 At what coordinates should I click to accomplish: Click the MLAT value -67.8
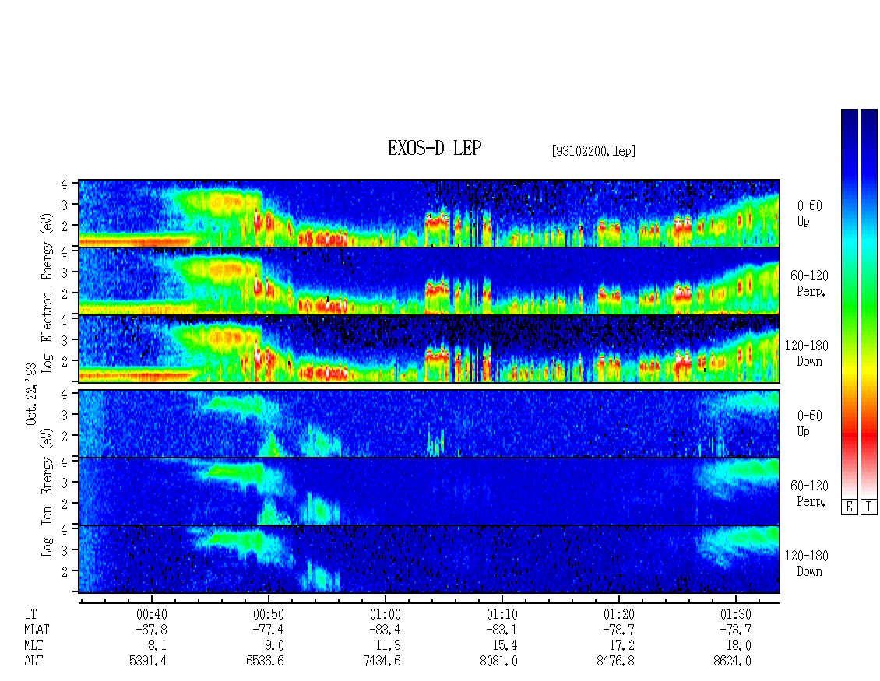[x=152, y=630]
